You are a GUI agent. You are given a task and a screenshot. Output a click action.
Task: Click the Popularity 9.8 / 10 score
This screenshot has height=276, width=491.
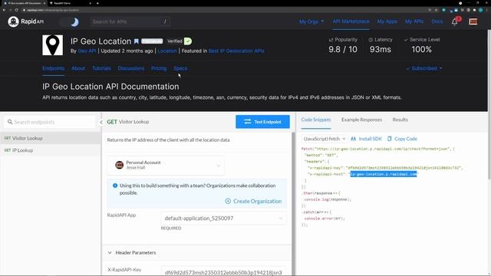343,49
